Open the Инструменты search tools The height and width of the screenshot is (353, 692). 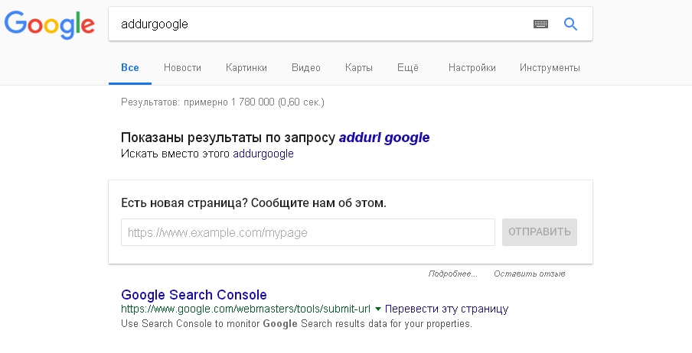click(550, 68)
